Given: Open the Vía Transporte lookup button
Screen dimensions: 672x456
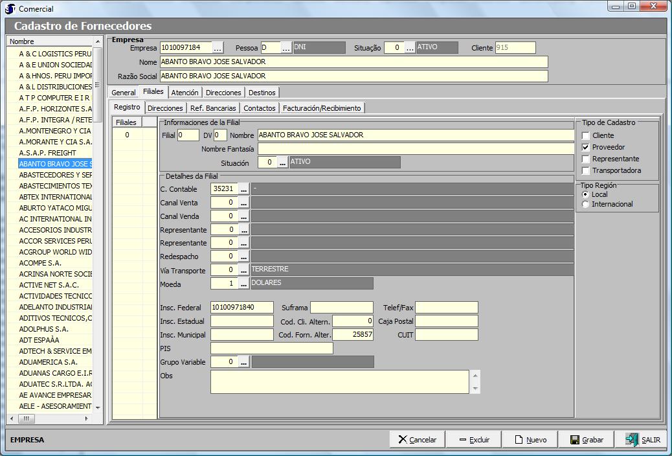Looking at the screenshot, I should [x=243, y=270].
